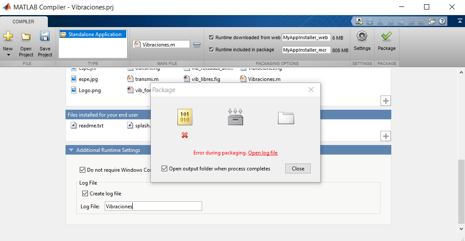
Task: Click the Log File text field
Action: pyautogui.click(x=153, y=207)
